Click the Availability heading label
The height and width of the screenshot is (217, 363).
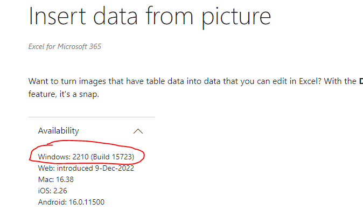point(59,131)
